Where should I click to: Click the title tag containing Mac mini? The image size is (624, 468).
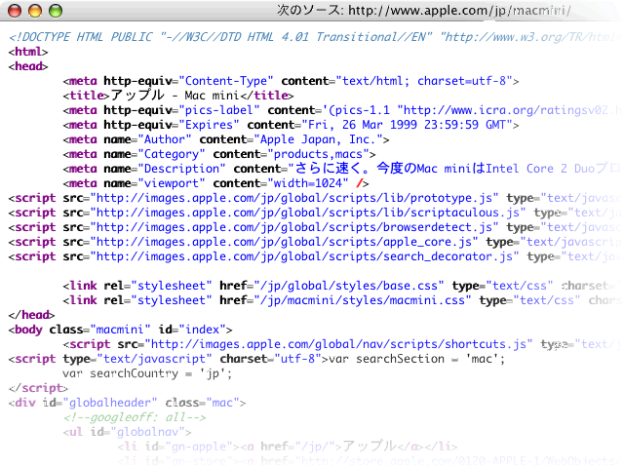178,96
